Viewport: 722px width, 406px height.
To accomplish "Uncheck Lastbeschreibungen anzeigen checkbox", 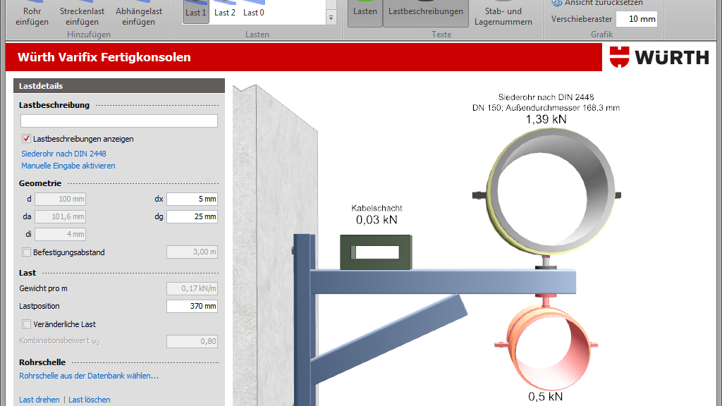I will tap(26, 139).
